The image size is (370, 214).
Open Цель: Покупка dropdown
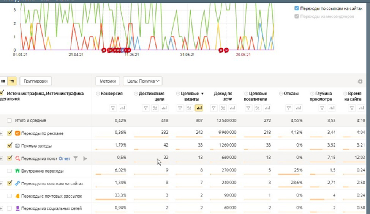coord(142,81)
